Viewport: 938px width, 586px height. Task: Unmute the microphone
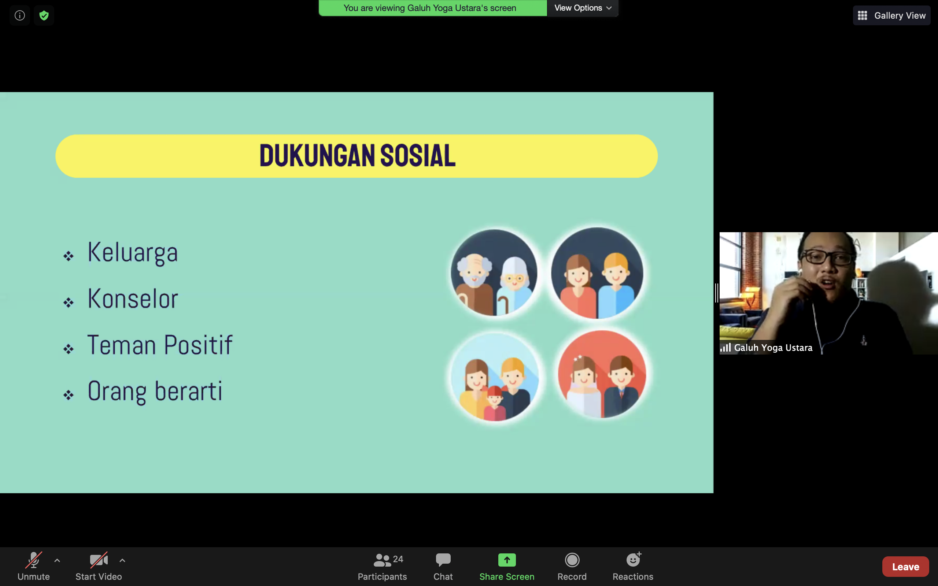(33, 566)
